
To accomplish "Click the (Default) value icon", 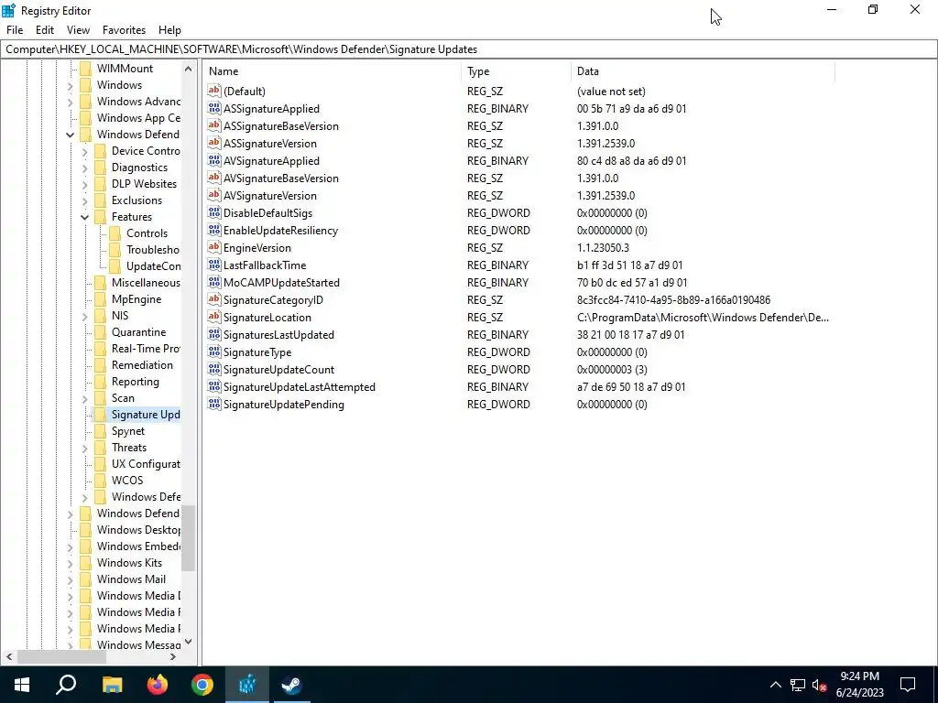I will tap(214, 92).
